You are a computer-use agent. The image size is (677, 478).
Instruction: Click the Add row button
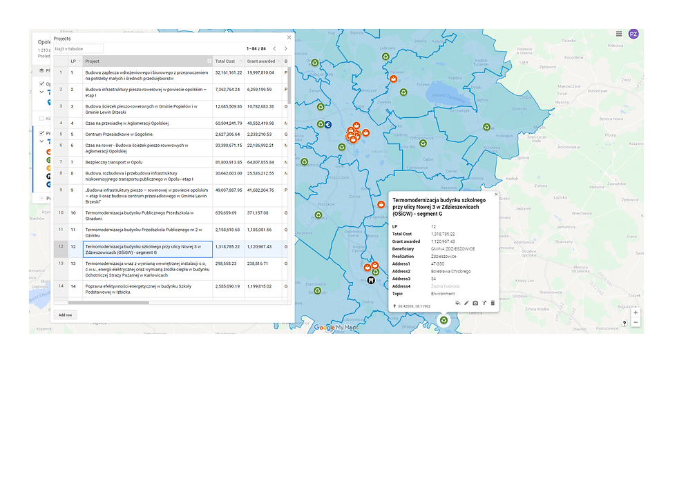point(66,315)
